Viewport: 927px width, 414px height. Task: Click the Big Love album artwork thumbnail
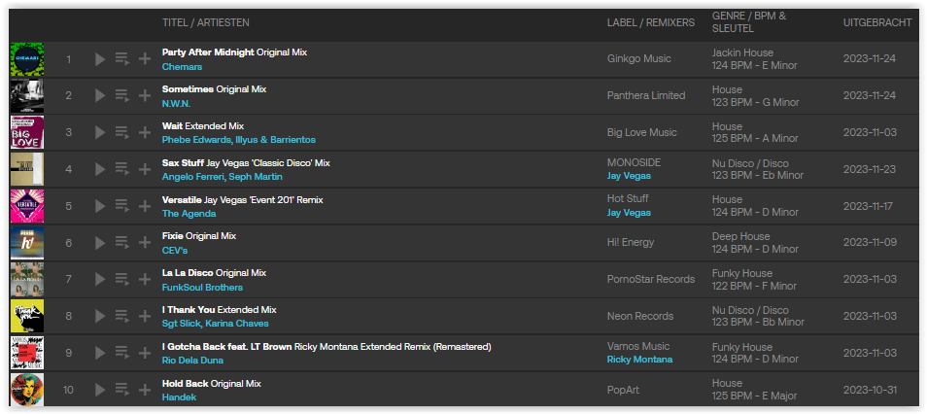point(27,132)
